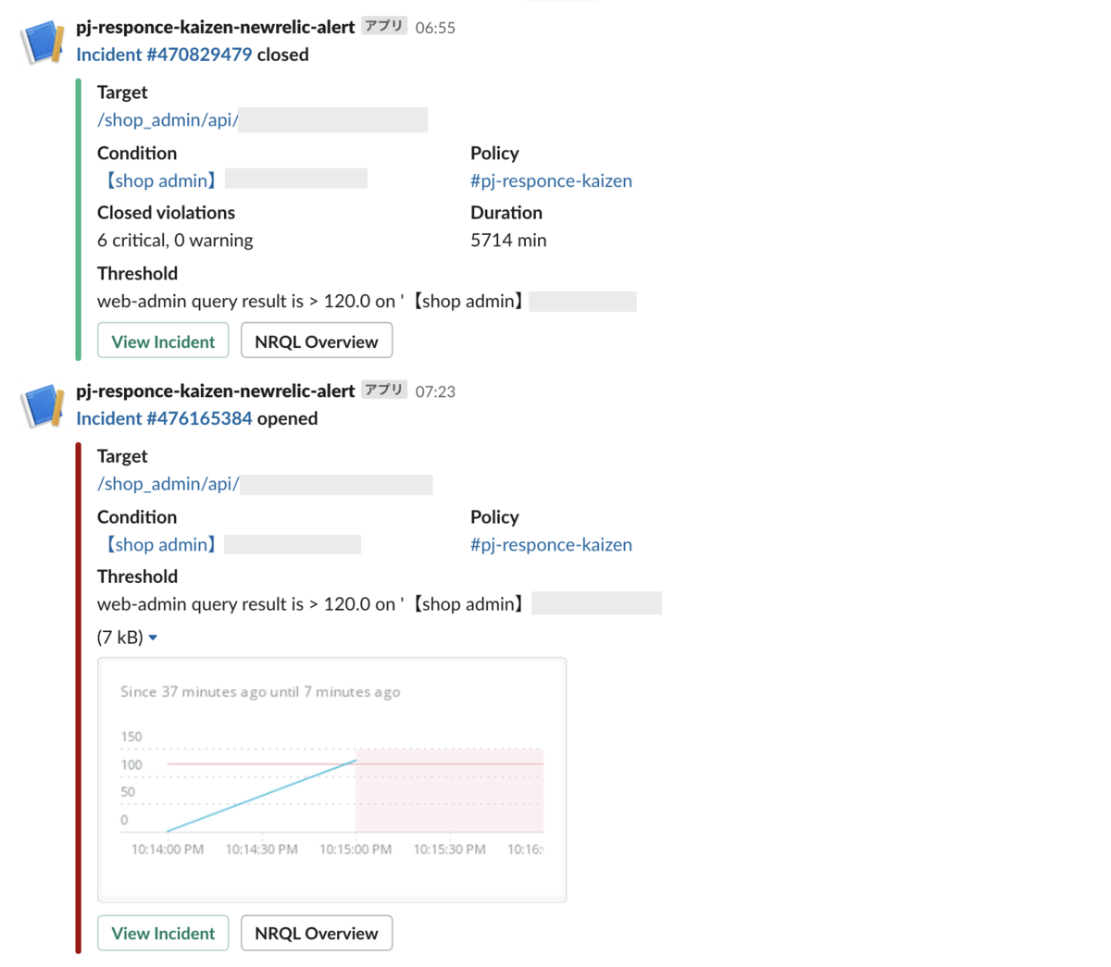The image size is (1111, 967).
Task: Click the アプリ badge on 06:55 message
Action: [x=384, y=26]
